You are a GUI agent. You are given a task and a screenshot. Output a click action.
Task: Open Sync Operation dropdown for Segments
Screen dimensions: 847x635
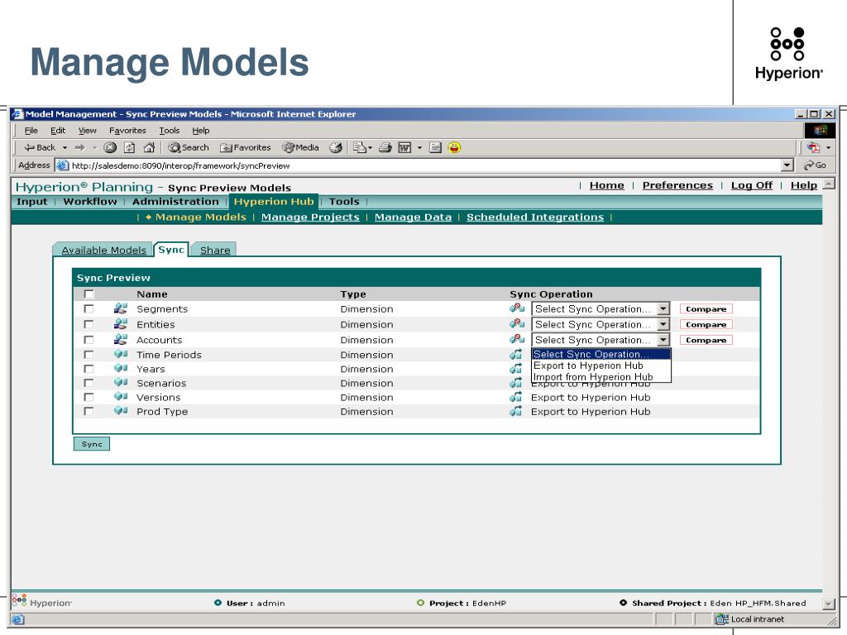(601, 309)
